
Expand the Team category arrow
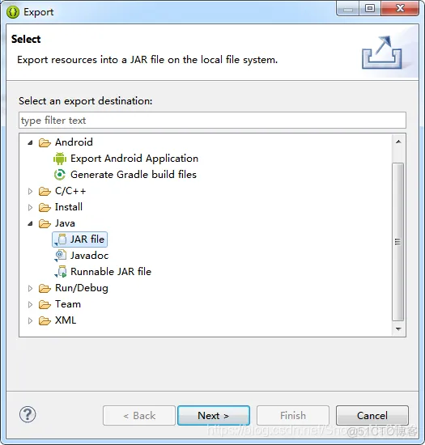30,304
